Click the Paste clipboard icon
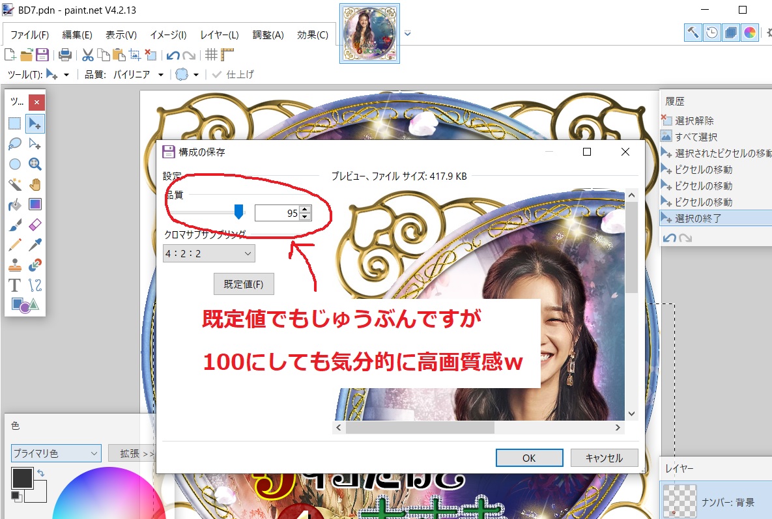Image resolution: width=772 pixels, height=519 pixels. coord(119,55)
